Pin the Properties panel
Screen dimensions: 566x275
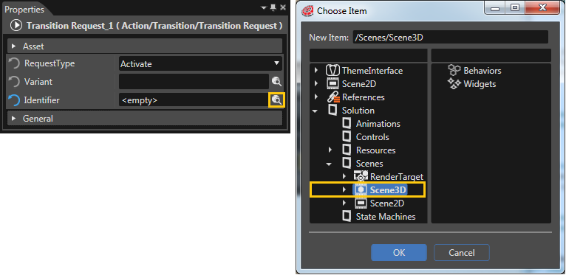click(273, 7)
